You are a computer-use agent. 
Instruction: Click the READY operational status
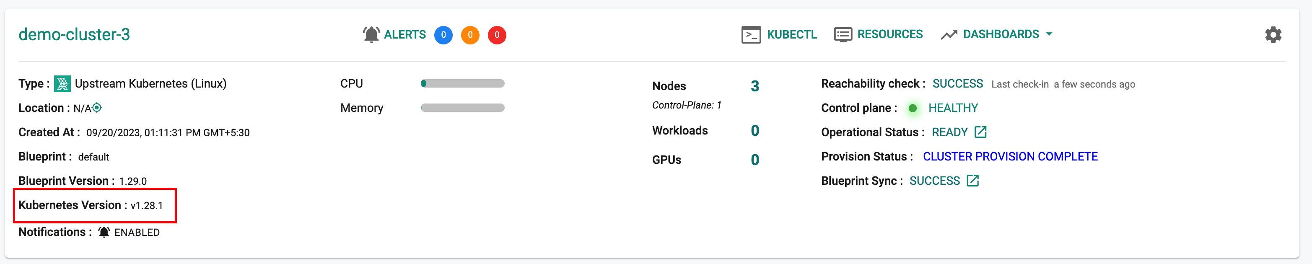[949, 132]
